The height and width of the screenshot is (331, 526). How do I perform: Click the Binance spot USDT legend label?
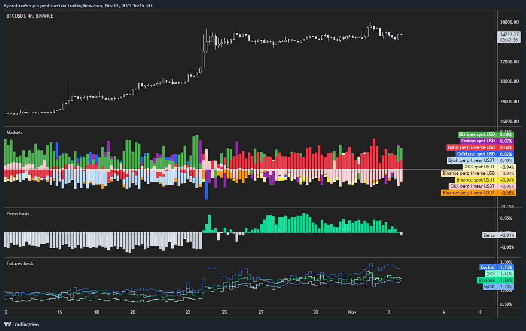point(476,180)
